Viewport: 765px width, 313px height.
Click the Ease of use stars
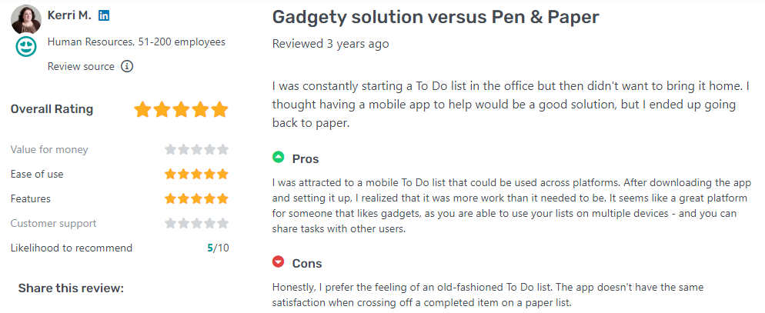(196, 174)
